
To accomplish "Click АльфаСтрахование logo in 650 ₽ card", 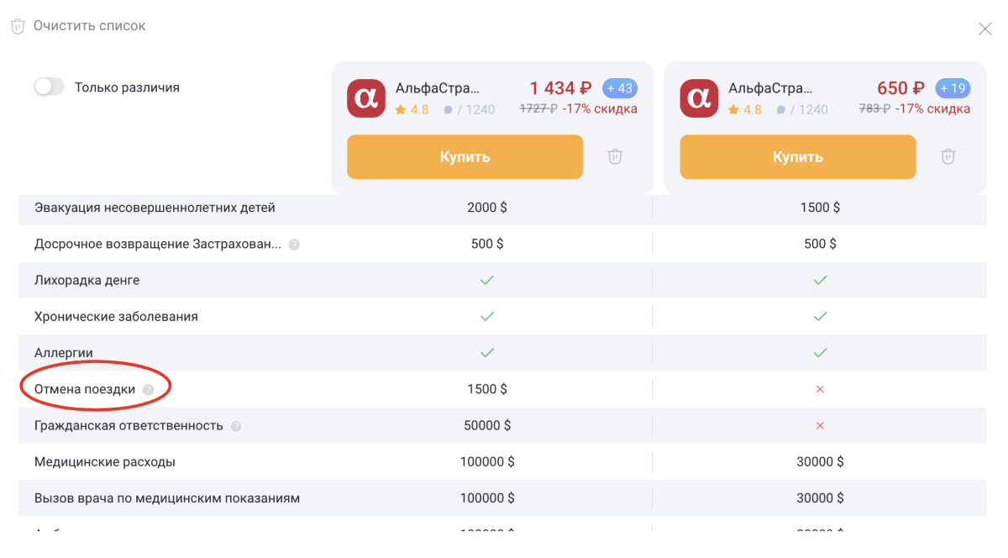I will point(699,99).
